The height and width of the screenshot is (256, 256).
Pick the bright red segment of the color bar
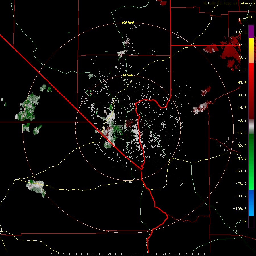click(251, 70)
